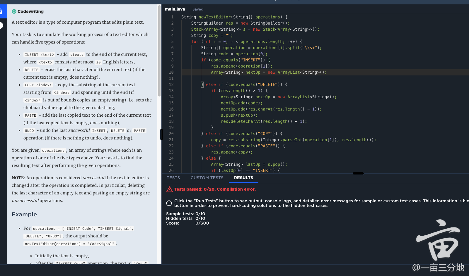Image resolution: width=469 pixels, height=276 pixels.
Task: Click the StringBuilder res declaration line
Action: [241, 23]
